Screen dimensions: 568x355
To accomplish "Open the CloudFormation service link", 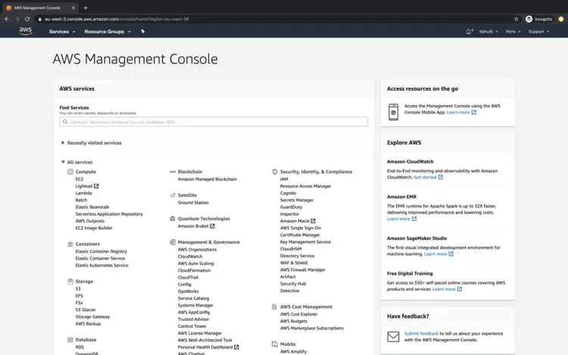I will (x=194, y=270).
